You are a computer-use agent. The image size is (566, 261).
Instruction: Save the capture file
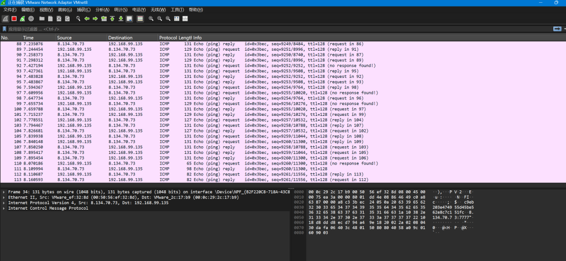pyautogui.click(x=50, y=18)
